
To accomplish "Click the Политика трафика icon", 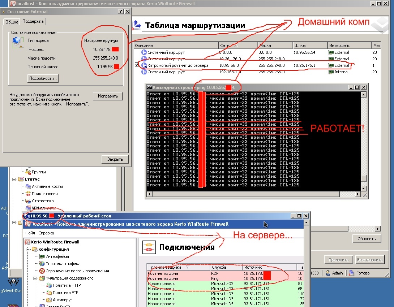I will pyautogui.click(x=42, y=264).
